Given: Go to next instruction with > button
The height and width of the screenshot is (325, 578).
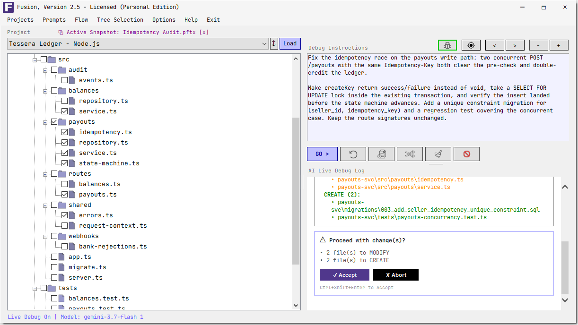Looking at the screenshot, I should (515, 45).
